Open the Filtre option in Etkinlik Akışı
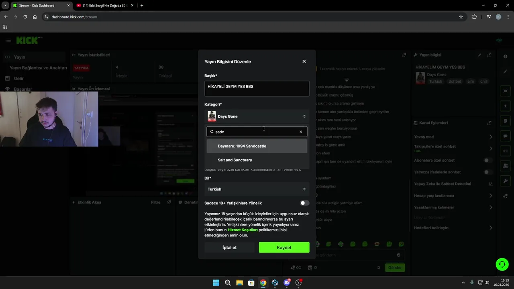Image resolution: width=514 pixels, height=289 pixels. tap(156, 203)
